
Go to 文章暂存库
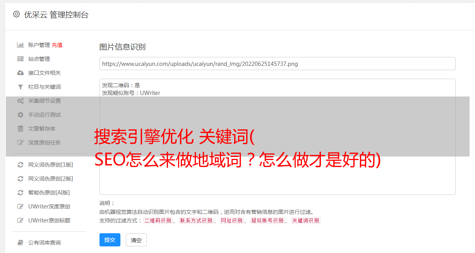(42, 129)
